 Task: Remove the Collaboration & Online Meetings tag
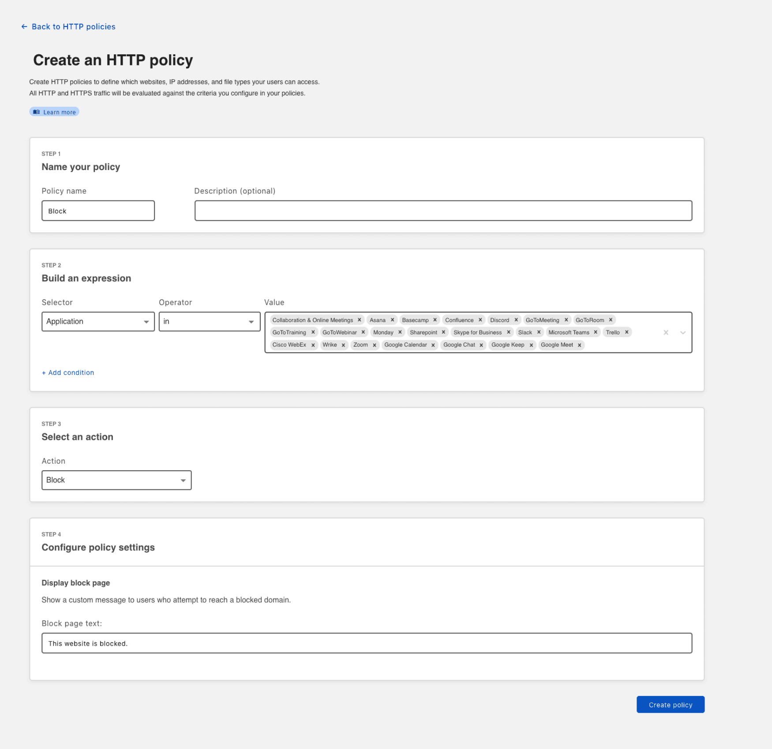click(360, 320)
